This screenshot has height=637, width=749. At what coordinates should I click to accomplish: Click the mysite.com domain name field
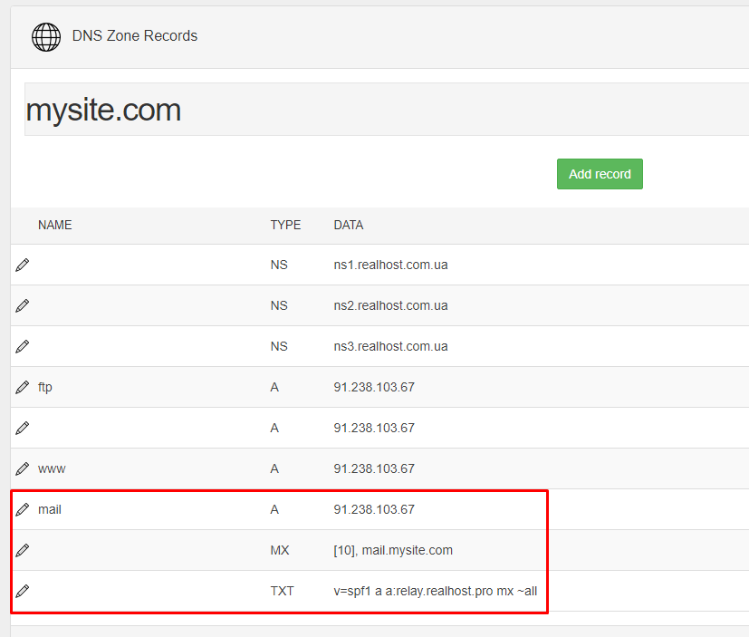(387, 110)
